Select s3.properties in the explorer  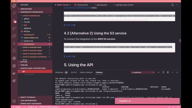tap(35, 44)
